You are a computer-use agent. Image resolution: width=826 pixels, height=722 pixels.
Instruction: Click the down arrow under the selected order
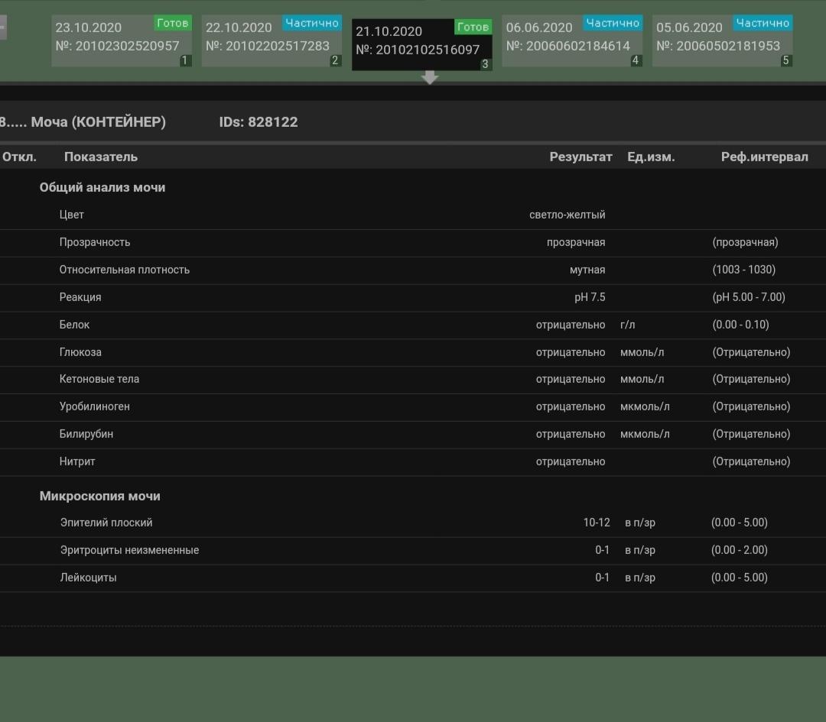[x=430, y=77]
